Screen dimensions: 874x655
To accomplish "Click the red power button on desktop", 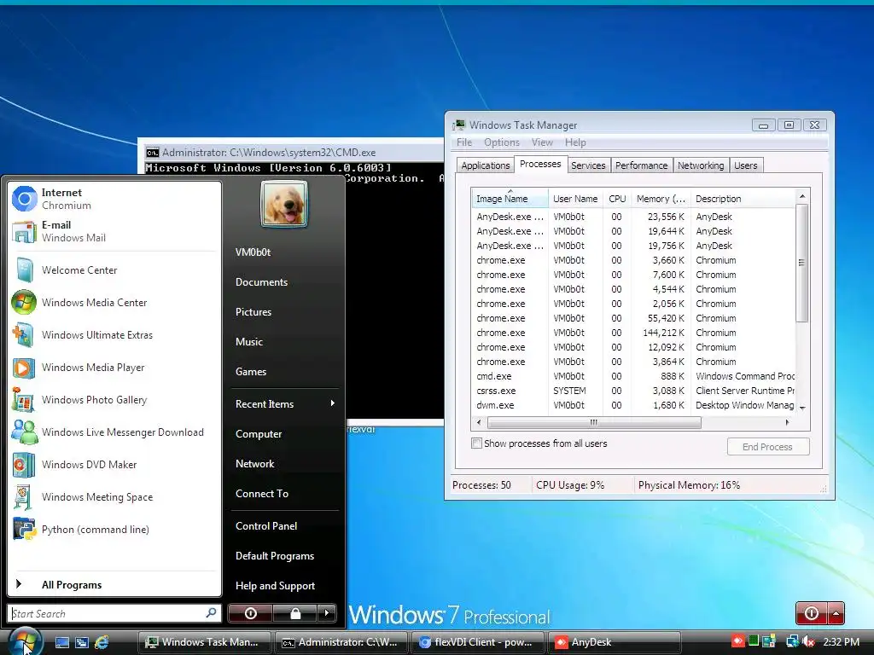I will tap(812, 613).
